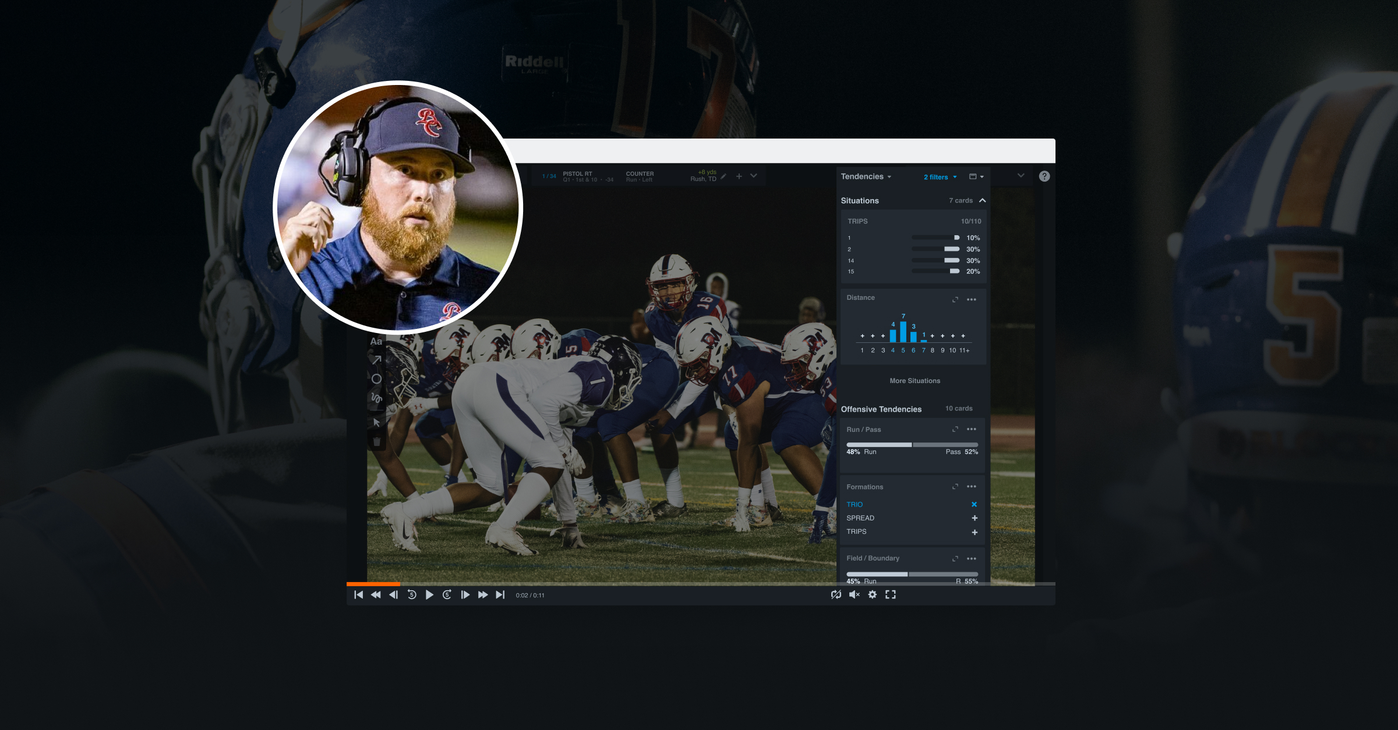Mute the video audio
Screen dimensions: 1398x730
click(854, 594)
